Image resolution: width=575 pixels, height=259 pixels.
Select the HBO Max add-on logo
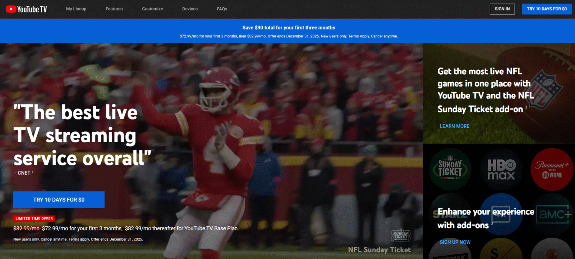501,169
